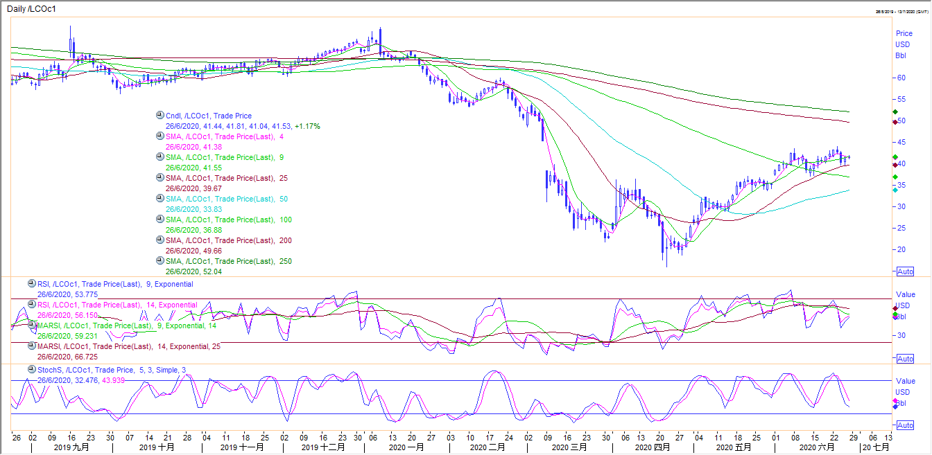
Task: Select the SMA Trade Price(Last) 9 legend label
Action: click(225, 157)
